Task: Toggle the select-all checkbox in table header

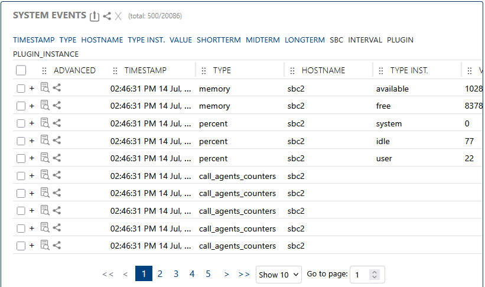Action: tap(21, 70)
